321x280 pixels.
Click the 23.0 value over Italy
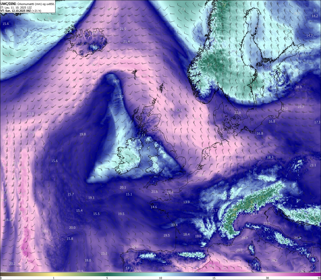[267, 223]
